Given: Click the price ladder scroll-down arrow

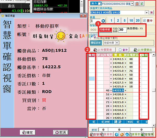Looking at the screenshot, I should pyautogui.click(x=153, y=125).
